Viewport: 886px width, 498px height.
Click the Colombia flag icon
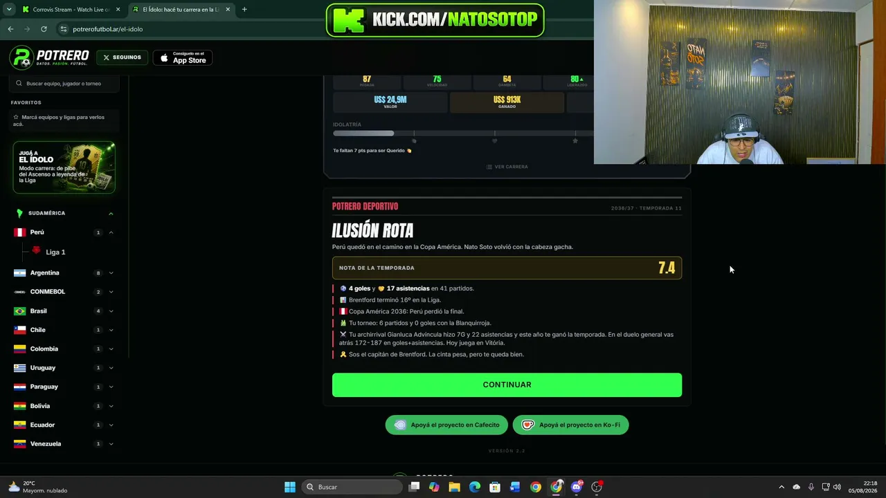pyautogui.click(x=19, y=349)
